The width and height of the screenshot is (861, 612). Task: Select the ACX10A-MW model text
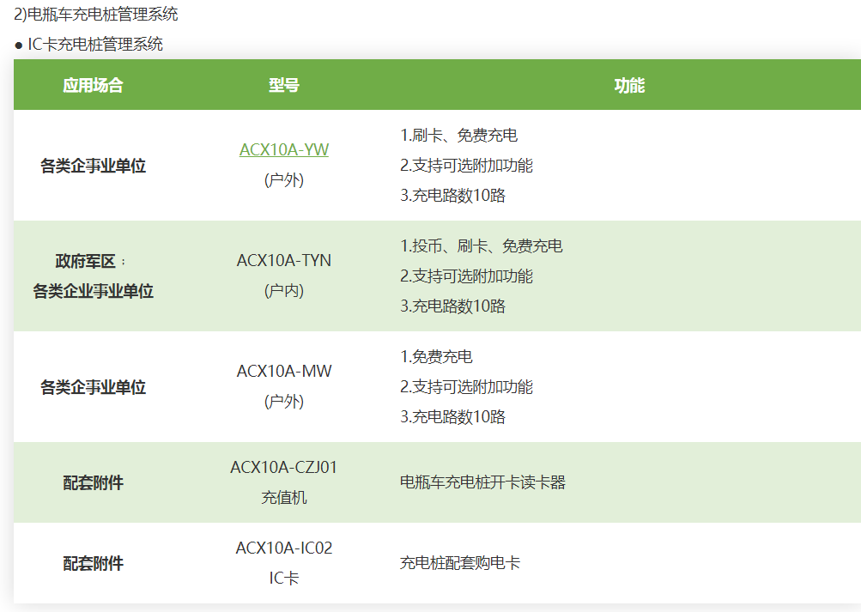click(x=283, y=371)
